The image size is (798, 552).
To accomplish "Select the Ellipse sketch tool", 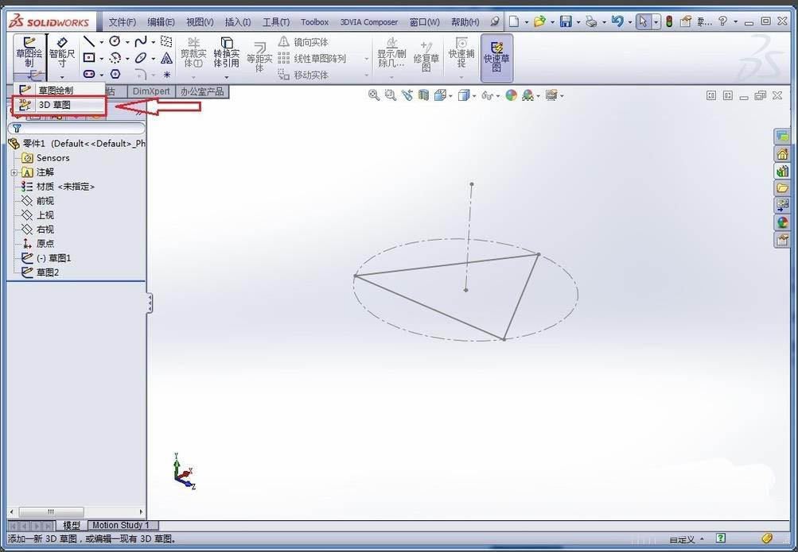I will (x=141, y=58).
